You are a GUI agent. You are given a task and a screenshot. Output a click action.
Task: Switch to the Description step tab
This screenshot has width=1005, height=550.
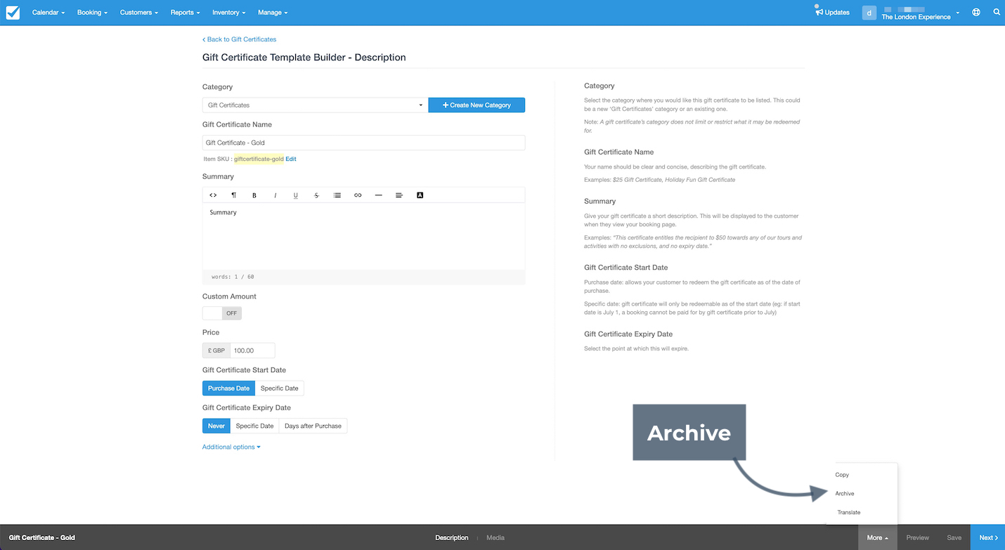[452, 537]
